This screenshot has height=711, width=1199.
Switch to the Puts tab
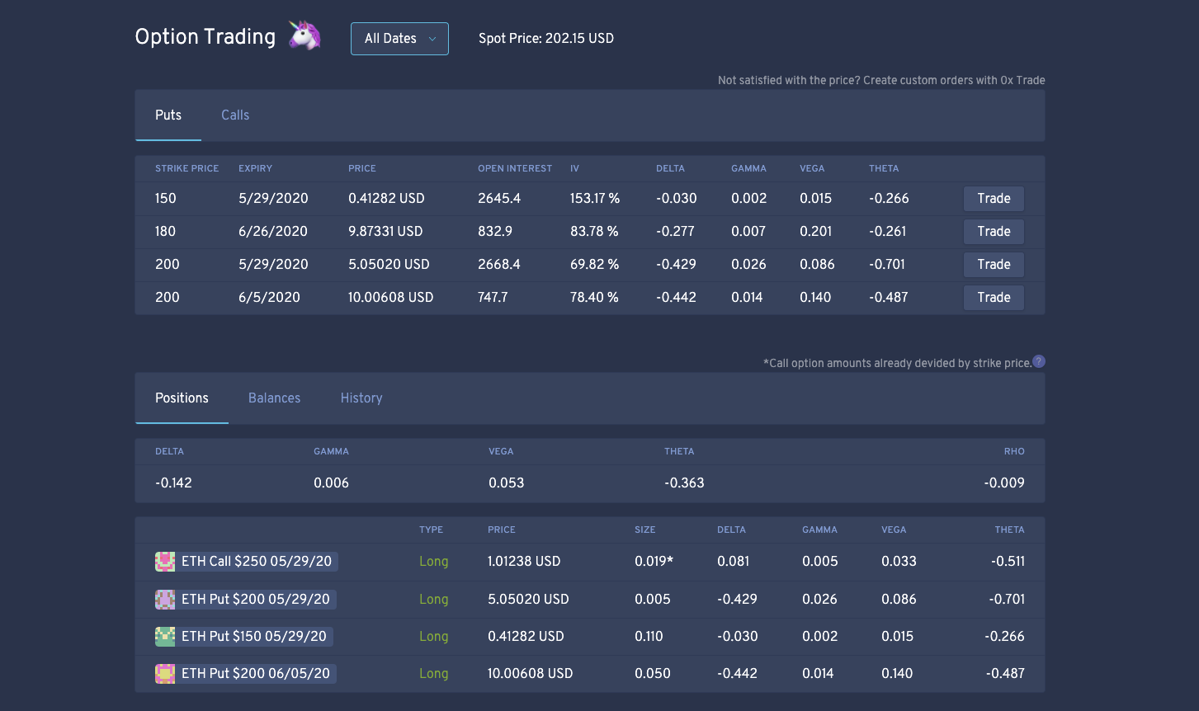tap(168, 115)
